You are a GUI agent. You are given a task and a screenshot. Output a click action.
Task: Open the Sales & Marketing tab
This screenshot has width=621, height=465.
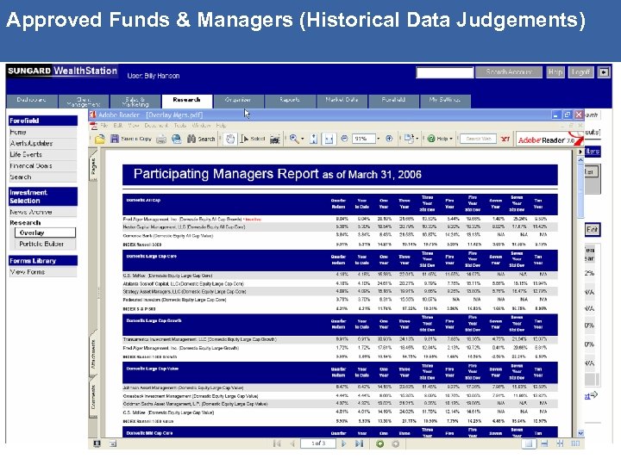pyautogui.click(x=135, y=102)
